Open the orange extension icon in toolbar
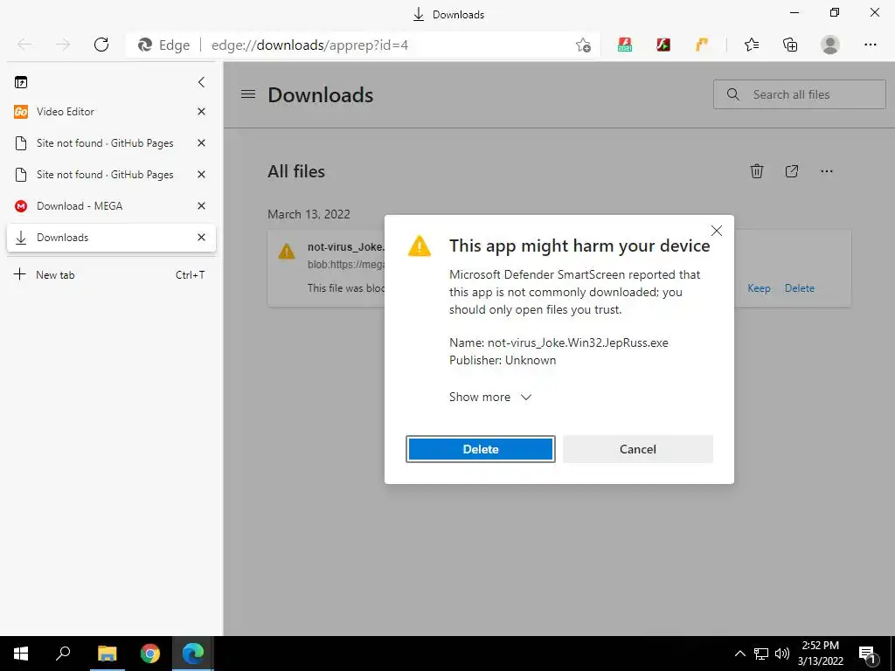 click(702, 45)
